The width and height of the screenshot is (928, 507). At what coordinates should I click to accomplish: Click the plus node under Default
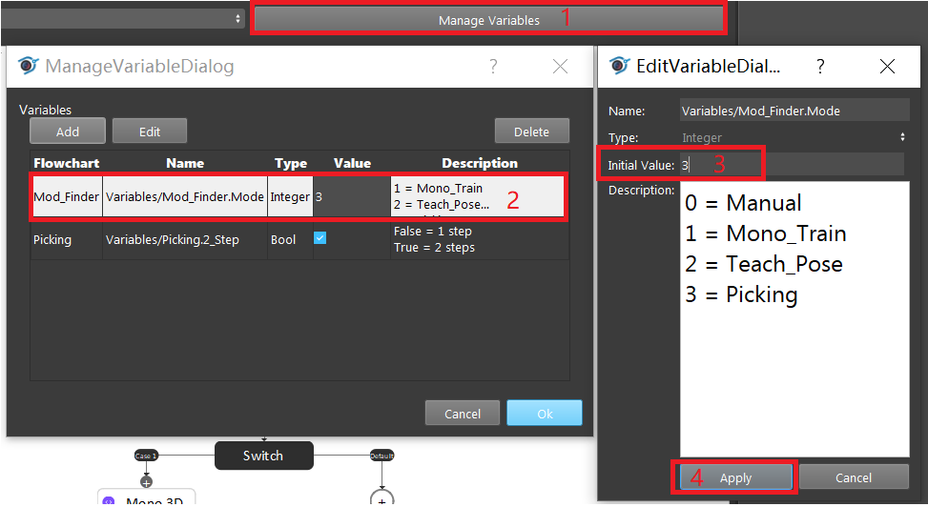[x=382, y=498]
